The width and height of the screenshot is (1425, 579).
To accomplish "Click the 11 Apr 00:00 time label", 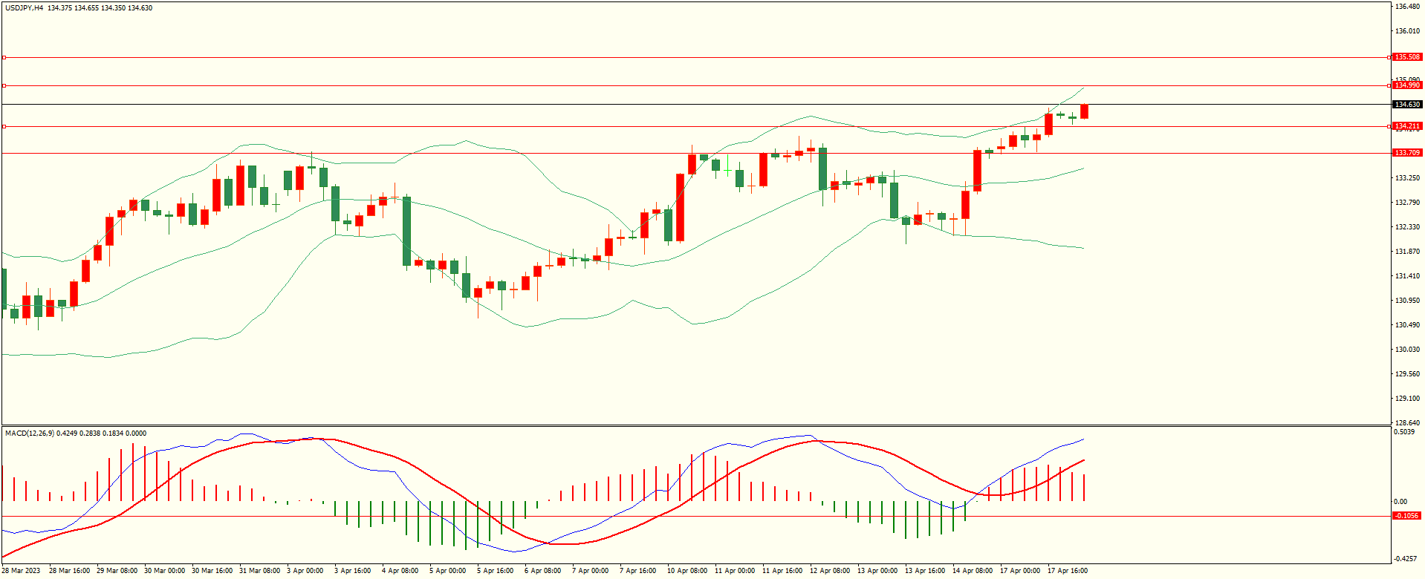I will click(x=735, y=571).
